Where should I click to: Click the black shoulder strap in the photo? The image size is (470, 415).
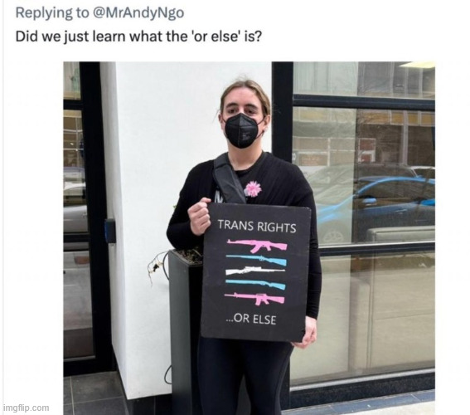pos(229,179)
